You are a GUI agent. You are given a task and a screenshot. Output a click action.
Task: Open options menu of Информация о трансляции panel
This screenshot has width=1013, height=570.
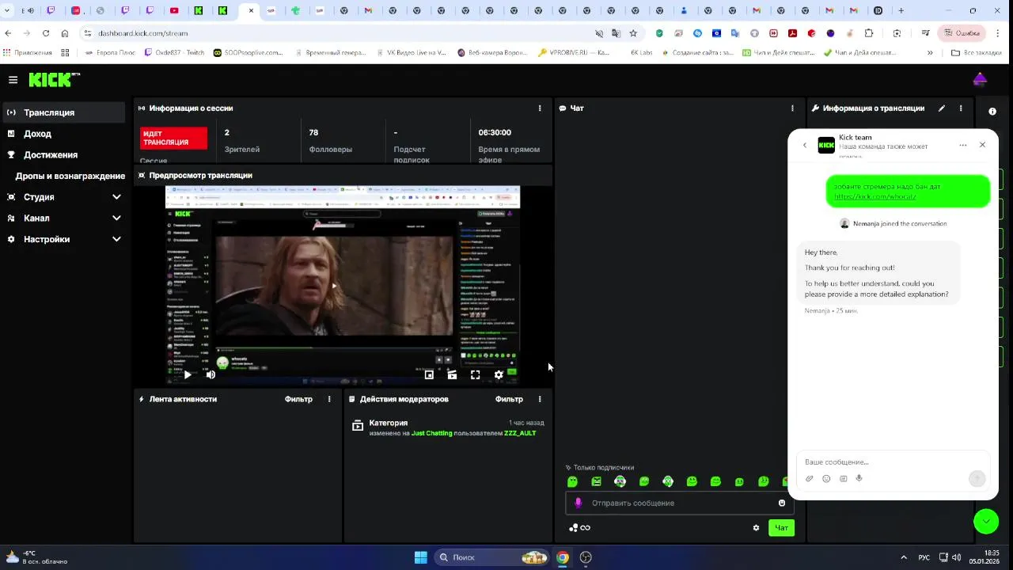[961, 108]
